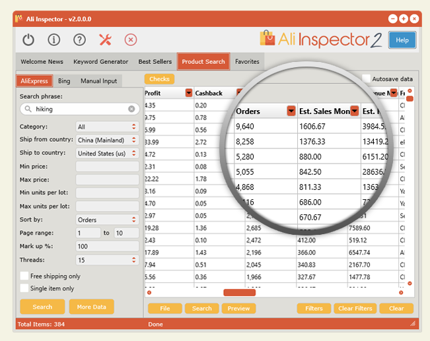This screenshot has width=430, height=341.
Task: Open the Profit column filter arrow
Action: pos(189,93)
